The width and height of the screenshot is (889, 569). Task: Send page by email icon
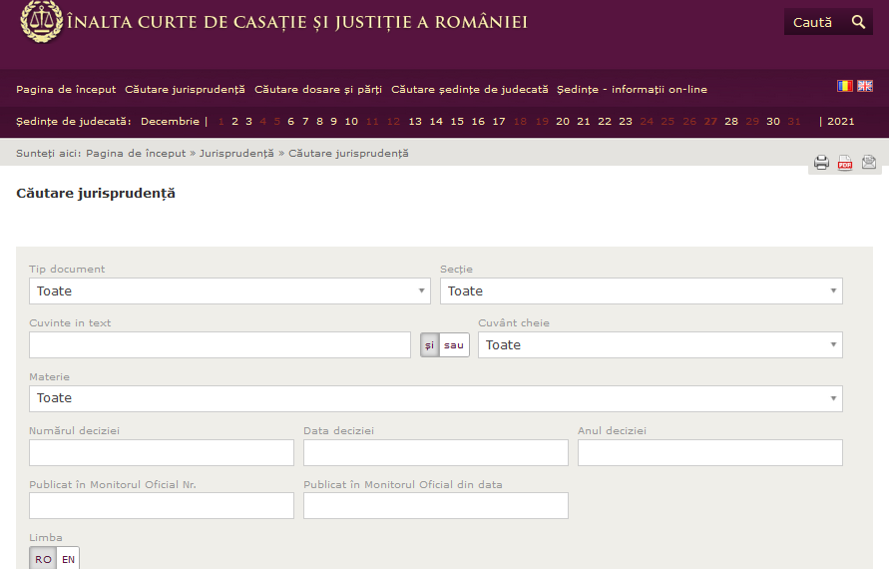[869, 163]
